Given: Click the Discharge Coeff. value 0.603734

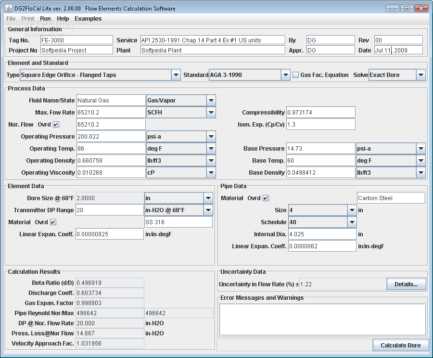Looking at the screenshot, I should click(x=110, y=293).
